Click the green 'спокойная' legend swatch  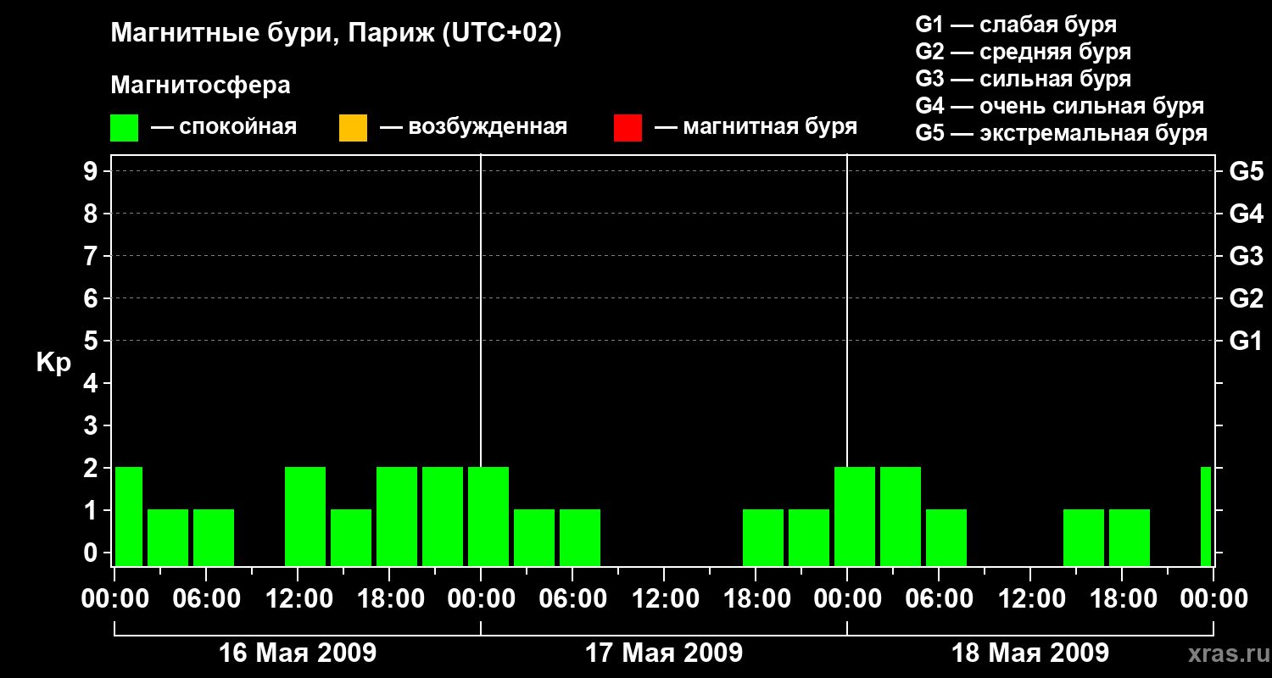(125, 127)
